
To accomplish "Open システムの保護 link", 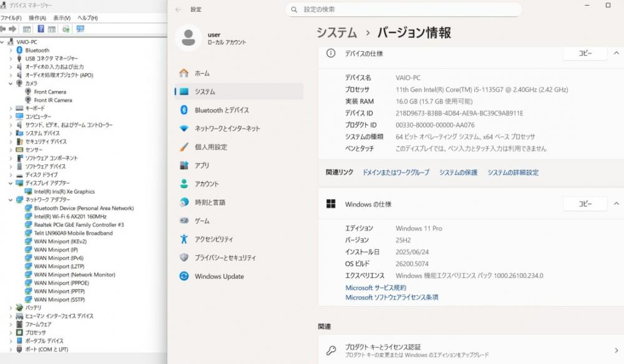I will (458, 172).
